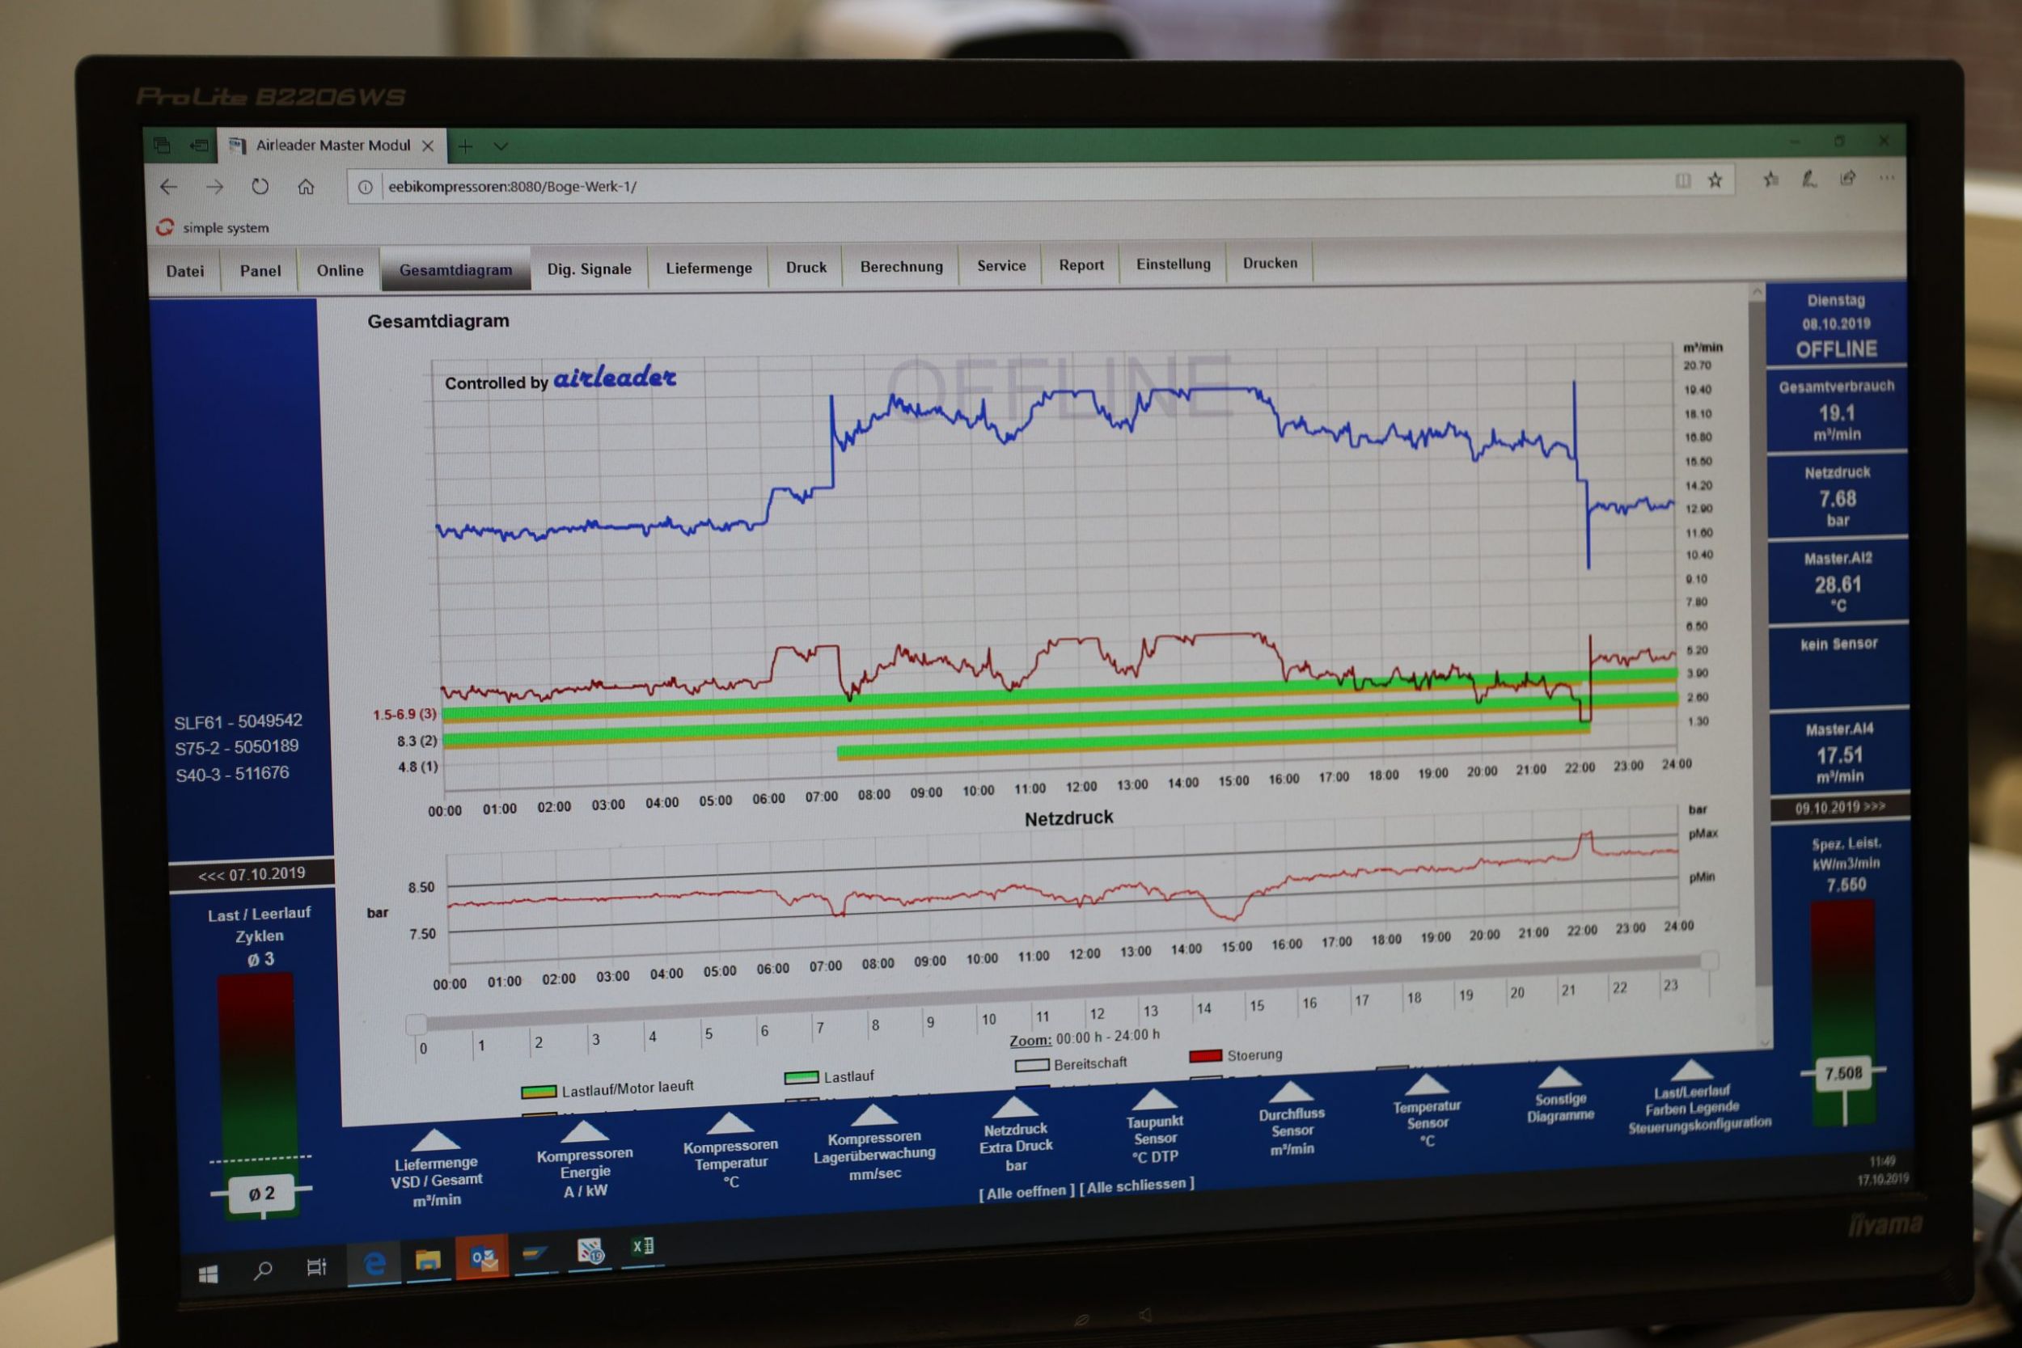Click the Alle oeffnen link
Image resolution: width=2022 pixels, height=1348 pixels.
[1026, 1193]
